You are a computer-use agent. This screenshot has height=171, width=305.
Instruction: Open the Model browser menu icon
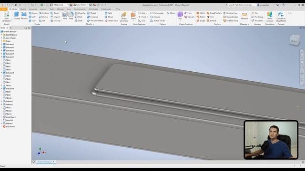coord(29,28)
